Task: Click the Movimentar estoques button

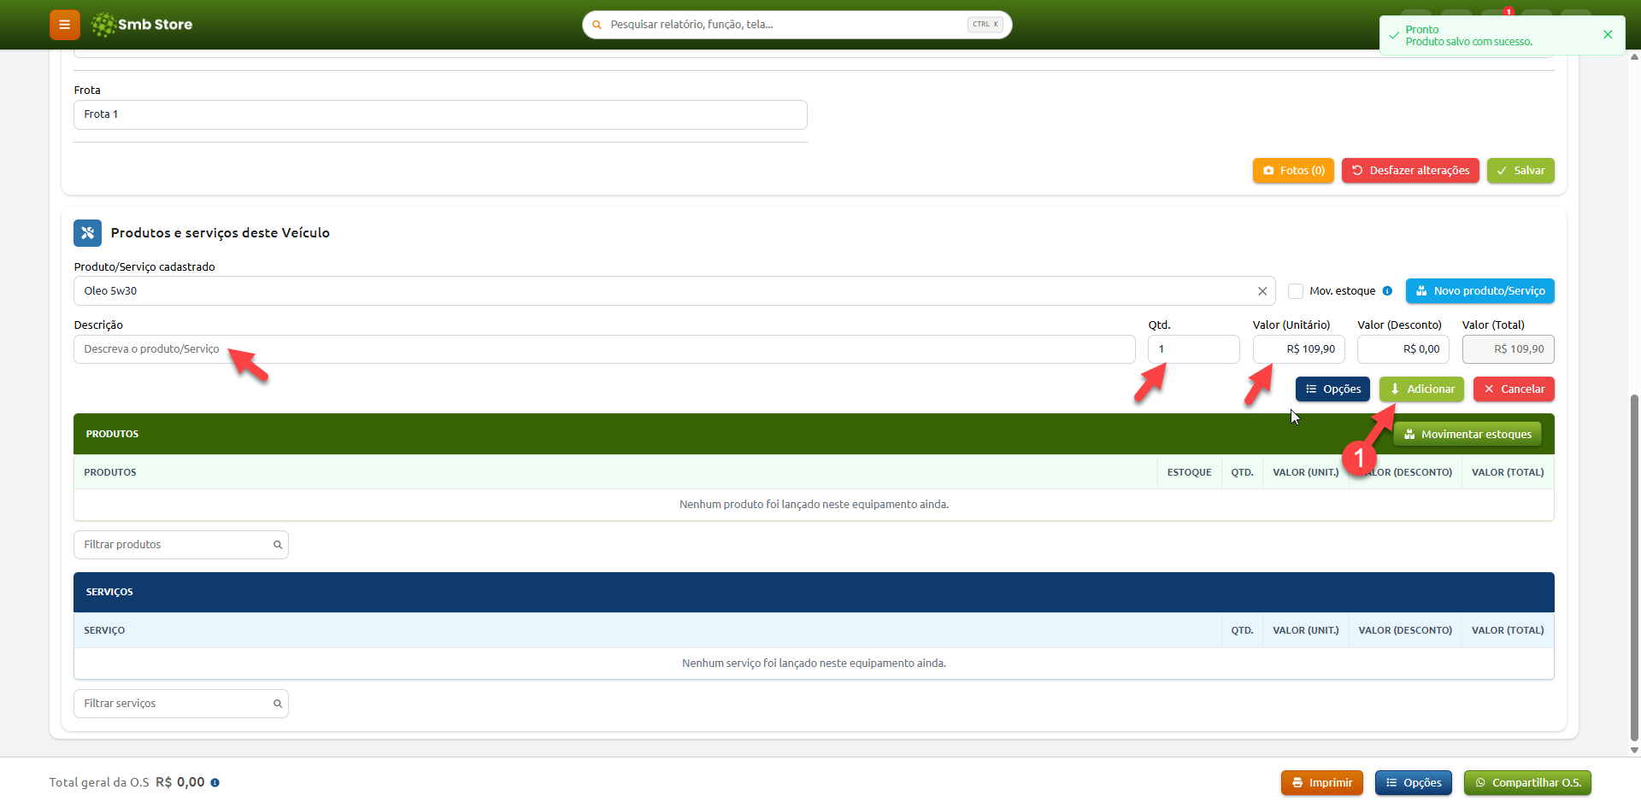Action: pyautogui.click(x=1467, y=434)
